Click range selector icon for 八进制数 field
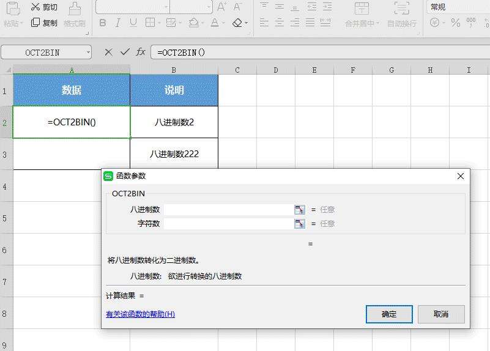 pos(299,210)
